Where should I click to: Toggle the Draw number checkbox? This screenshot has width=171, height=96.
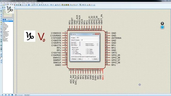coord(80,45)
